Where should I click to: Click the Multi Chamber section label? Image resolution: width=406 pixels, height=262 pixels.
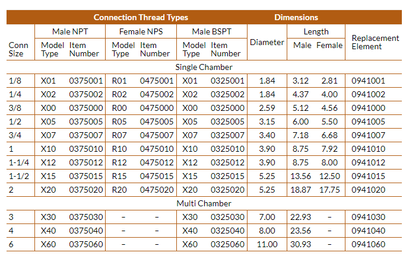coord(204,203)
